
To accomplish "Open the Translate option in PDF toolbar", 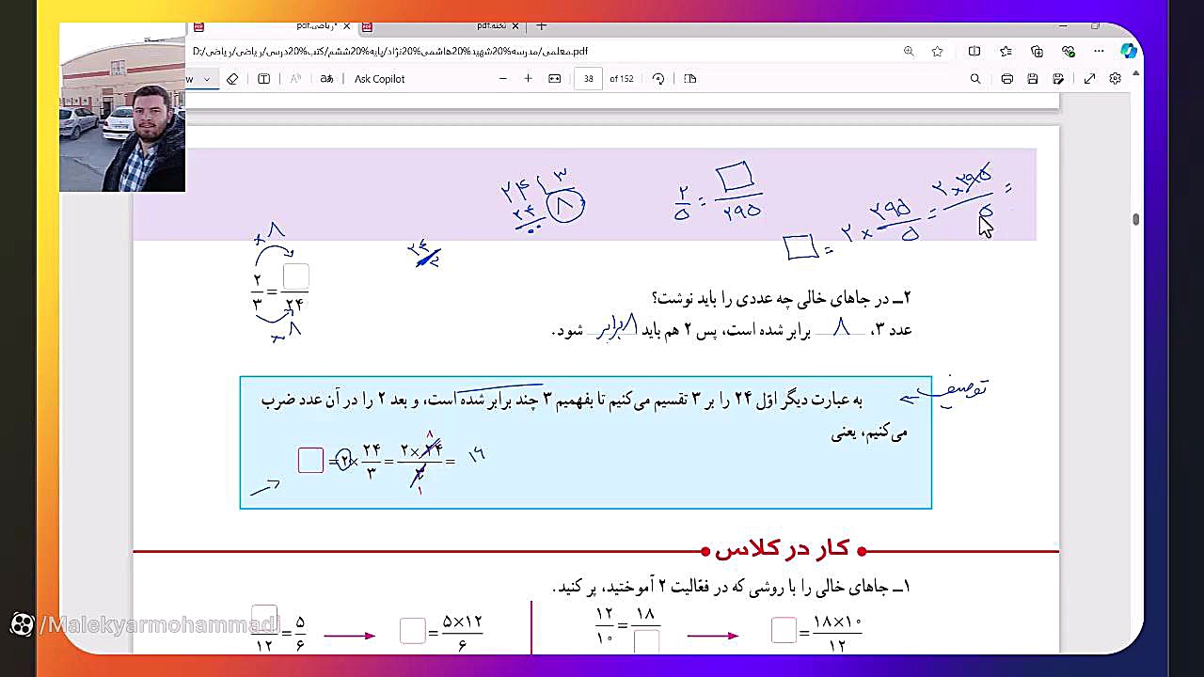I will coord(326,79).
